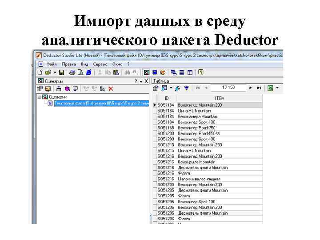Click the Help question icon in main toolbar
This screenshot has width=320, height=240.
coord(201,72)
